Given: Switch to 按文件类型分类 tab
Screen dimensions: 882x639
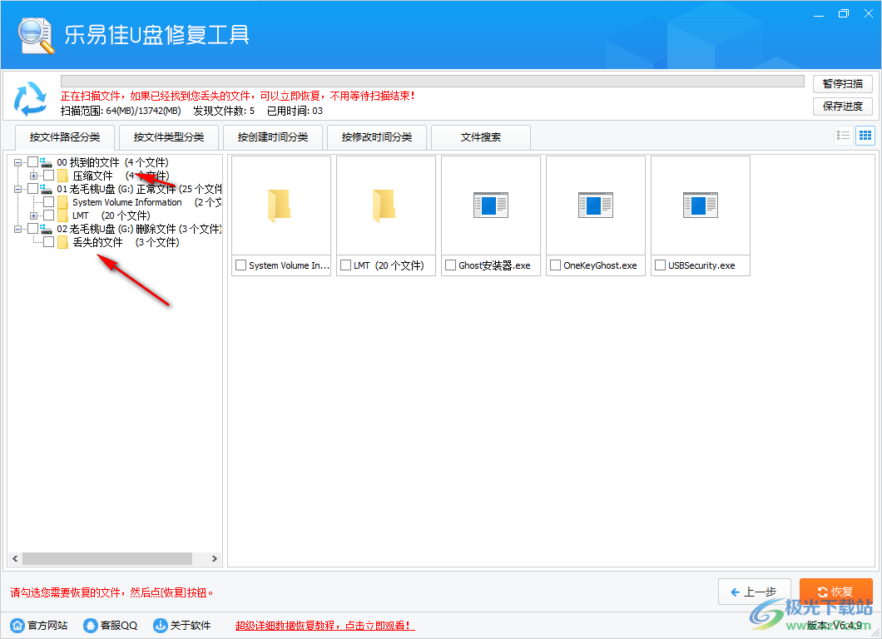Looking at the screenshot, I should [169, 137].
